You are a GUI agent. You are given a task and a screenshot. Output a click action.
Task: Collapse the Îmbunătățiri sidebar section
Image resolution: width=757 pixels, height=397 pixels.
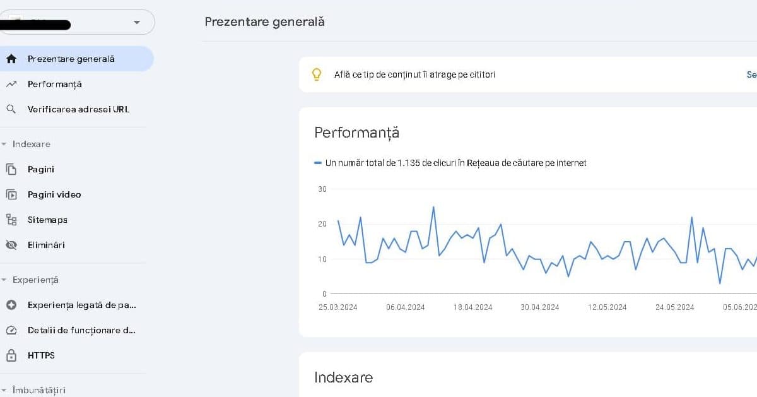point(4,390)
